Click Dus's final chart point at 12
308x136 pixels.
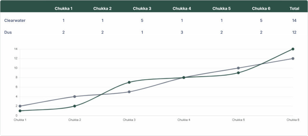click(293, 58)
